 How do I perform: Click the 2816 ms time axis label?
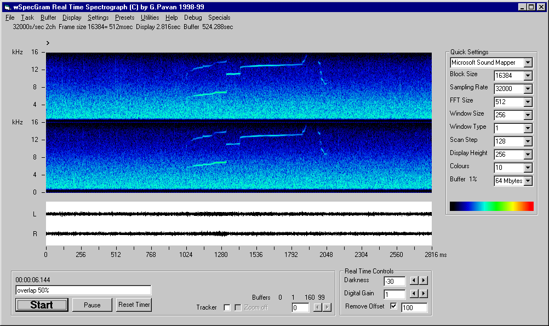click(436, 255)
